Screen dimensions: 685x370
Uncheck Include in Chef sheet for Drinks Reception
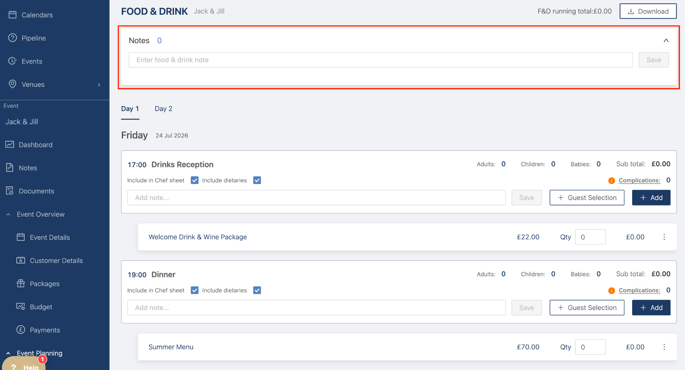click(194, 180)
